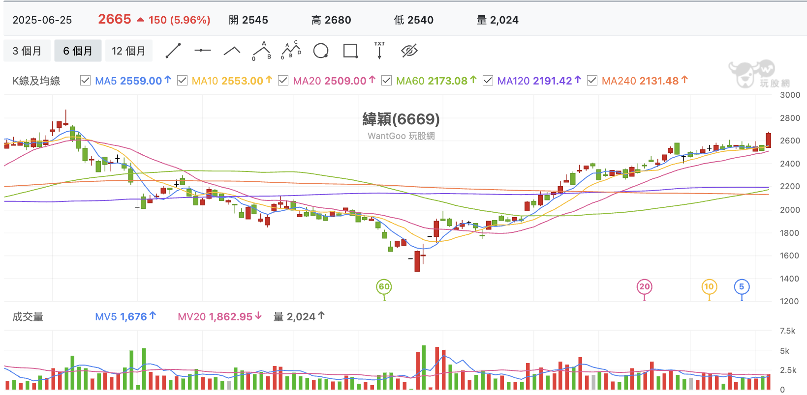
Task: Click the yellow 10 MA marker
Action: point(709,287)
